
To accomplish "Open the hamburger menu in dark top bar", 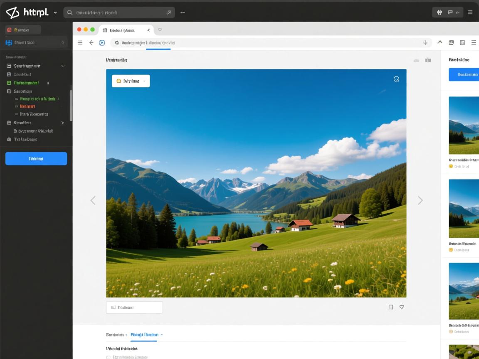I will (x=470, y=12).
